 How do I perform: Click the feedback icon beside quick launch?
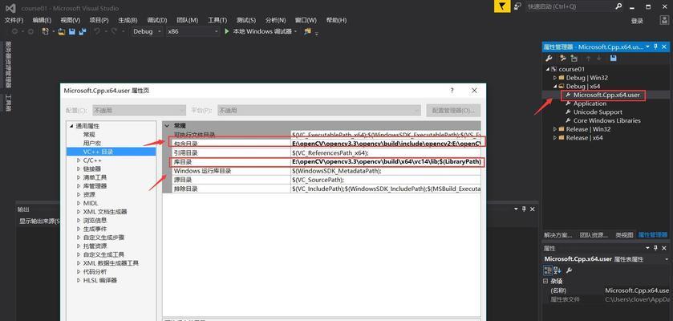point(517,6)
